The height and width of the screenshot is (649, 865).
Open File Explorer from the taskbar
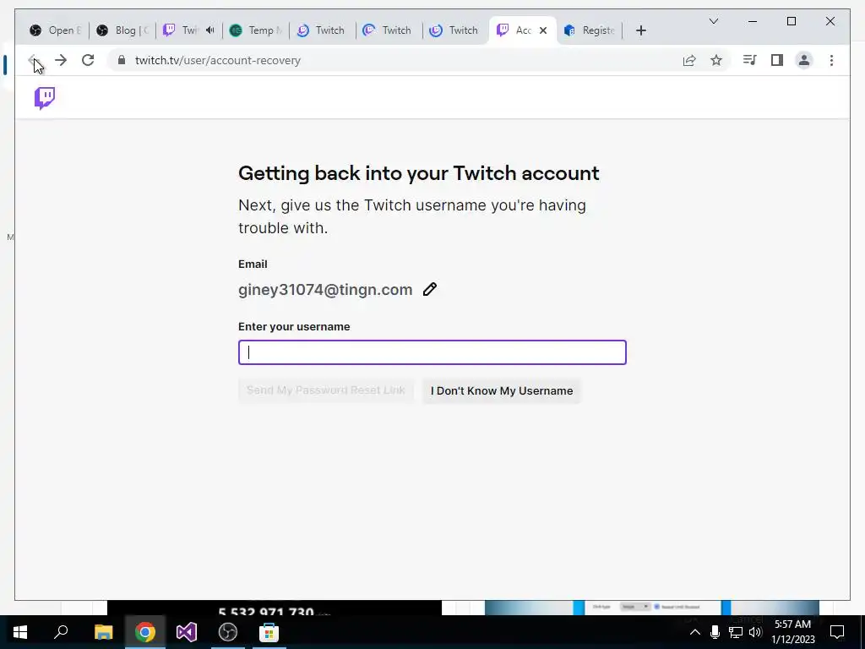(103, 632)
